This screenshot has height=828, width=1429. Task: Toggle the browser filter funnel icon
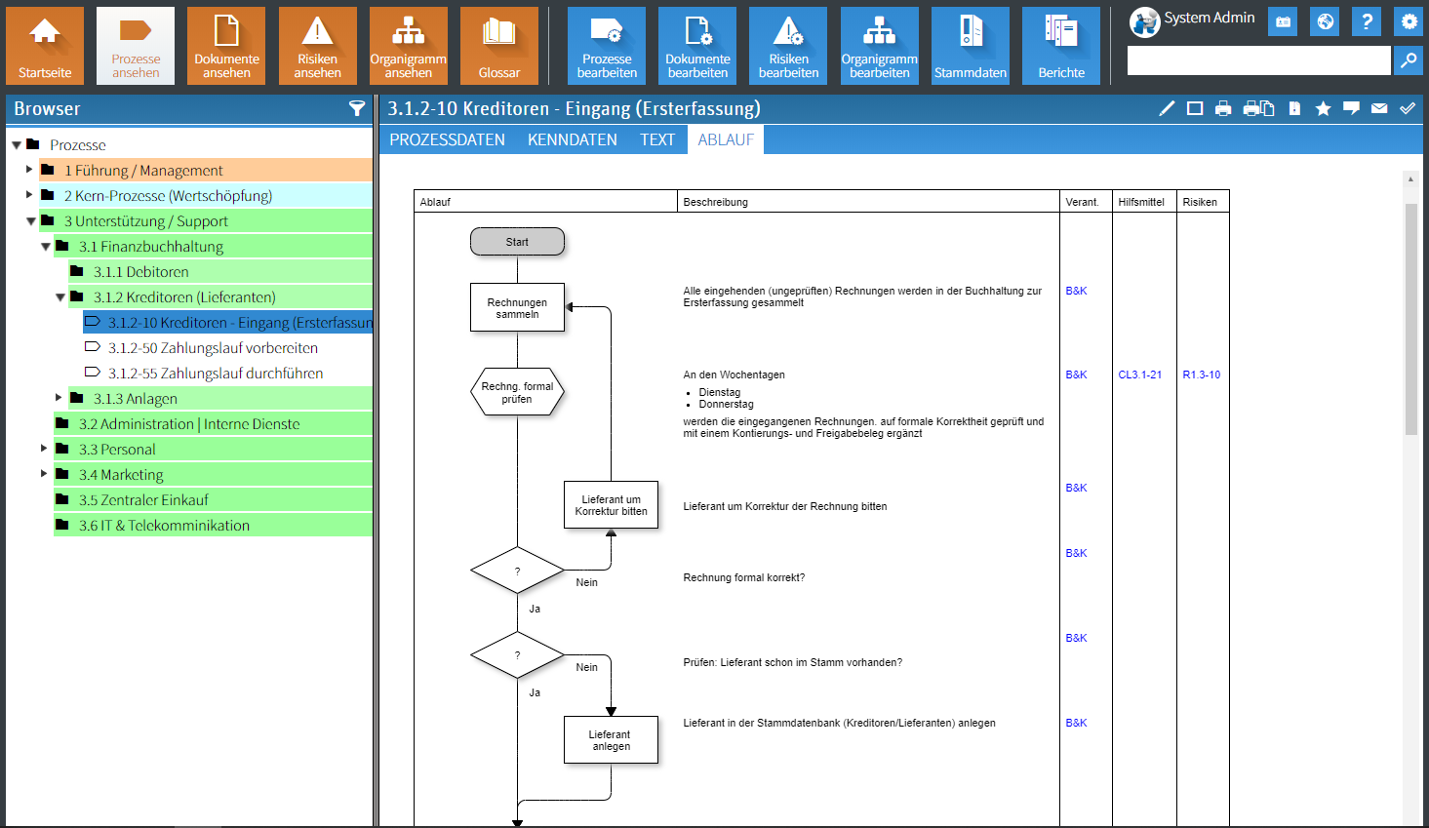358,108
